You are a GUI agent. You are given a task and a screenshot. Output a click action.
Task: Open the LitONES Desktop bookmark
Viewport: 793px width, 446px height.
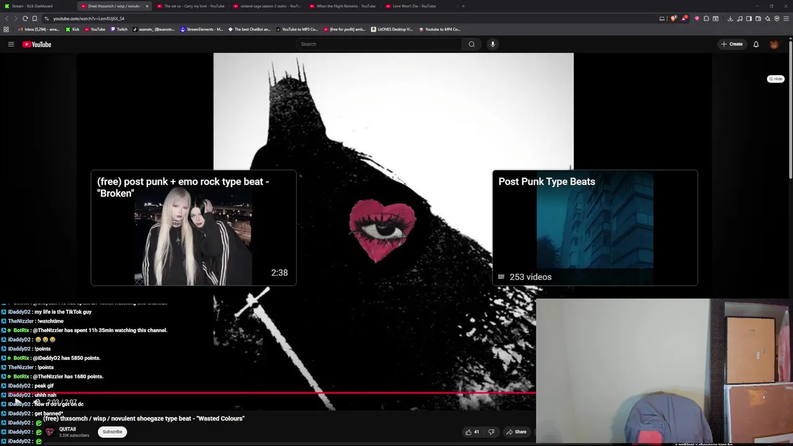[392, 29]
